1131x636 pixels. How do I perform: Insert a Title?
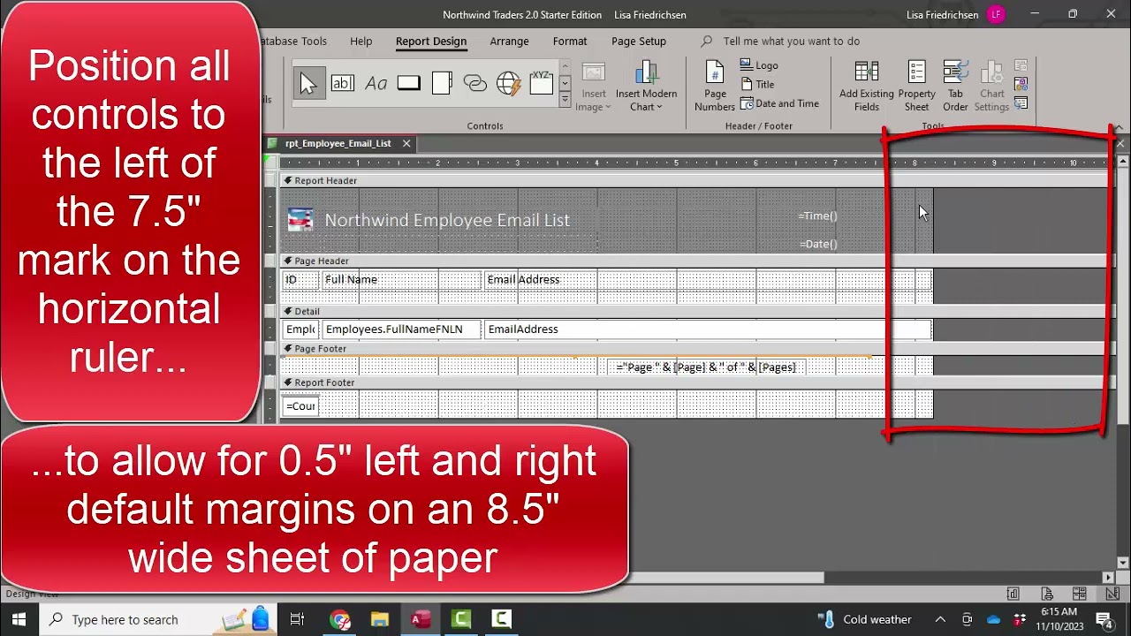point(756,85)
